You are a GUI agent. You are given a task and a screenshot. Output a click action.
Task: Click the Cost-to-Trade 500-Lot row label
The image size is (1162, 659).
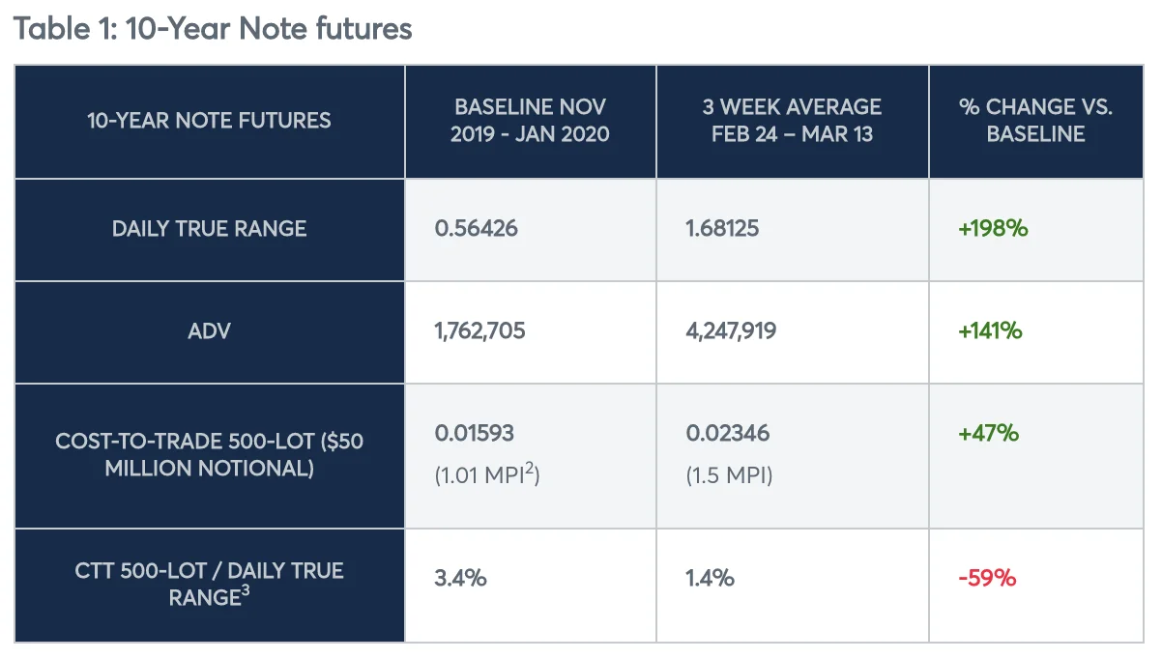(x=209, y=455)
